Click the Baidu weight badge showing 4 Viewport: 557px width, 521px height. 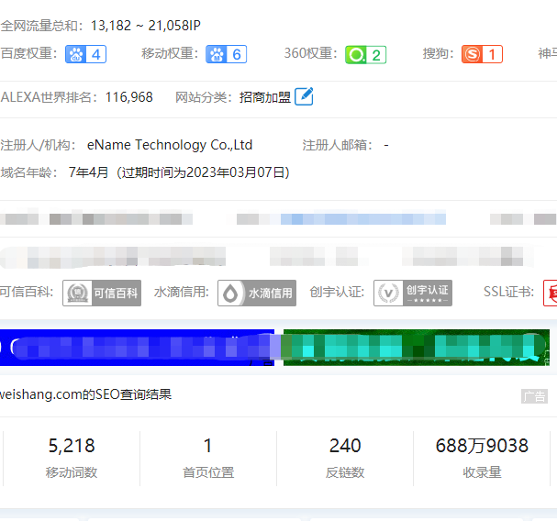(85, 54)
